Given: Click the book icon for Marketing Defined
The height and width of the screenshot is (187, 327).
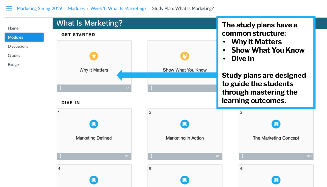Looking at the screenshot, I should click(x=94, y=124).
